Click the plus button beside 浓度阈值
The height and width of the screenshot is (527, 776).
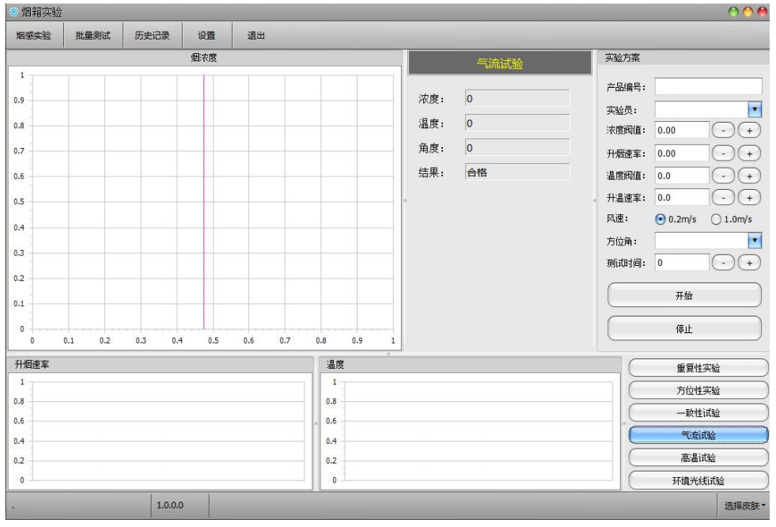coord(748,131)
